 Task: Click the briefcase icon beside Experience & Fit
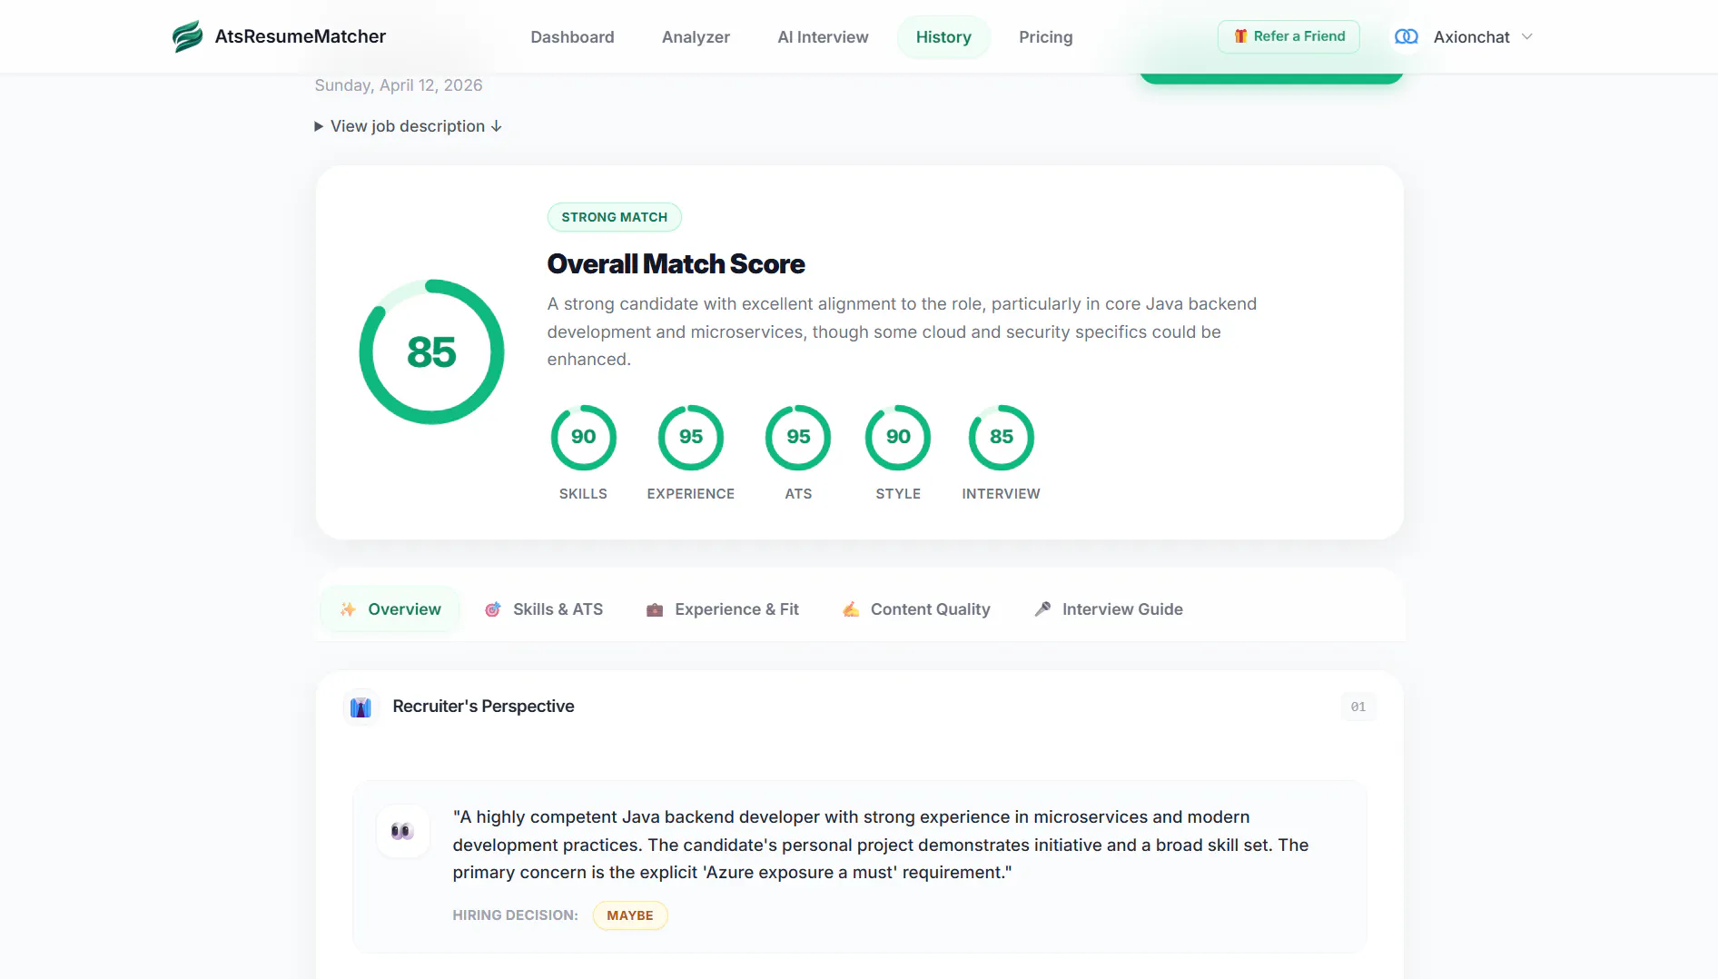(655, 609)
